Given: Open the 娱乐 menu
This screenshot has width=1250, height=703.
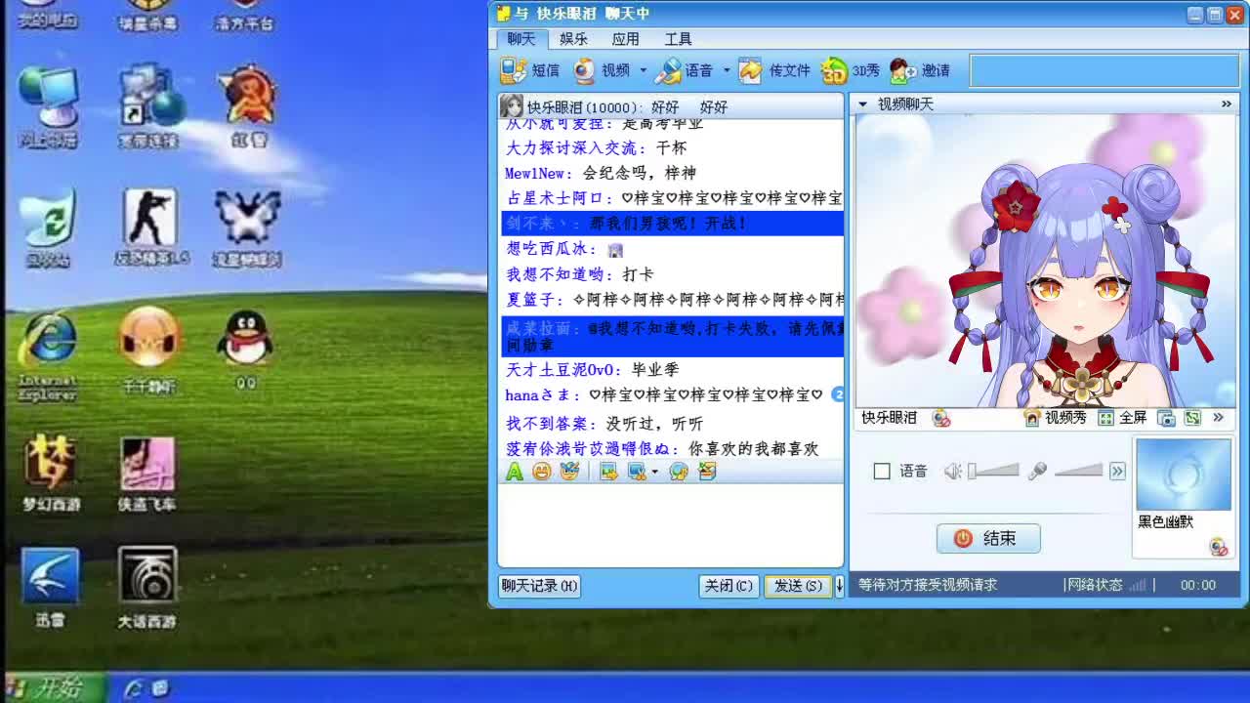Looking at the screenshot, I should (x=573, y=39).
